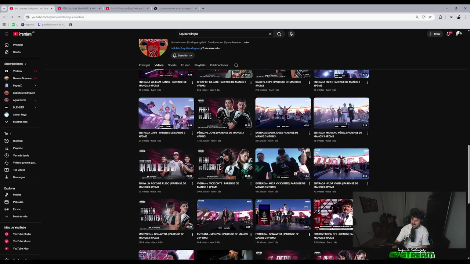The height and width of the screenshot is (264, 470).
Task: Open Tus videos in the sidebar
Action: point(19,170)
